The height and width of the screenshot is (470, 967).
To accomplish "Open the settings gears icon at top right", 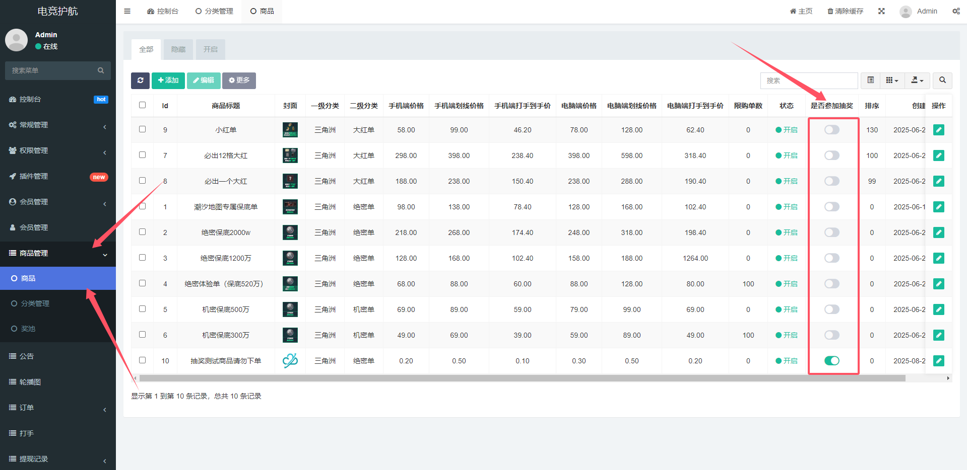I will point(956,11).
